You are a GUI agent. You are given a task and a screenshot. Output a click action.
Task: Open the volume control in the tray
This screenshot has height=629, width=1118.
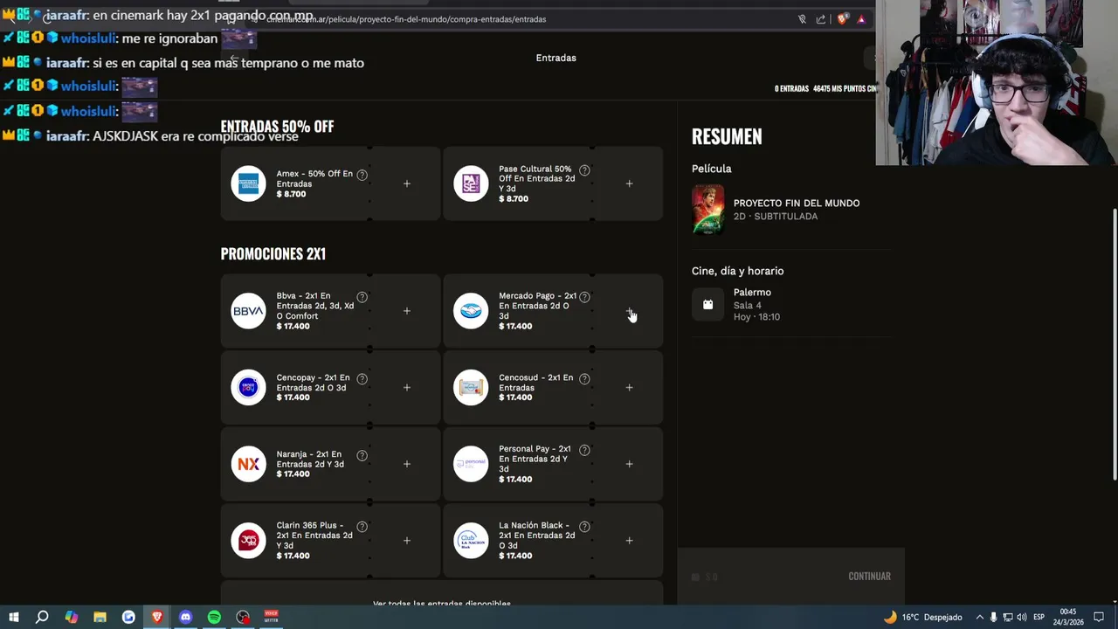point(1021,617)
